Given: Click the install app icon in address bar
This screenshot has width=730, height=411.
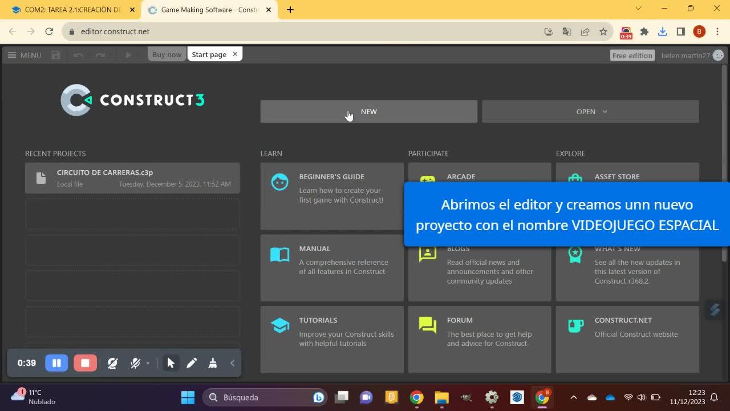Looking at the screenshot, I should 549,32.
